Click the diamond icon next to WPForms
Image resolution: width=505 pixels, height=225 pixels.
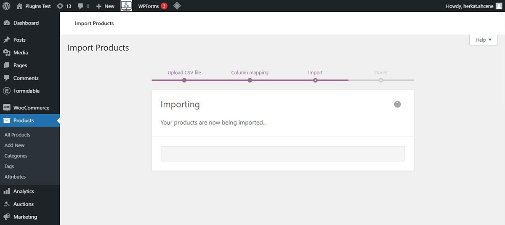tap(177, 6)
